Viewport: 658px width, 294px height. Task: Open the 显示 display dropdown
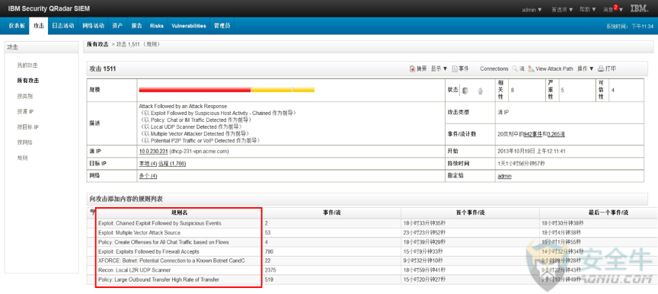click(439, 69)
